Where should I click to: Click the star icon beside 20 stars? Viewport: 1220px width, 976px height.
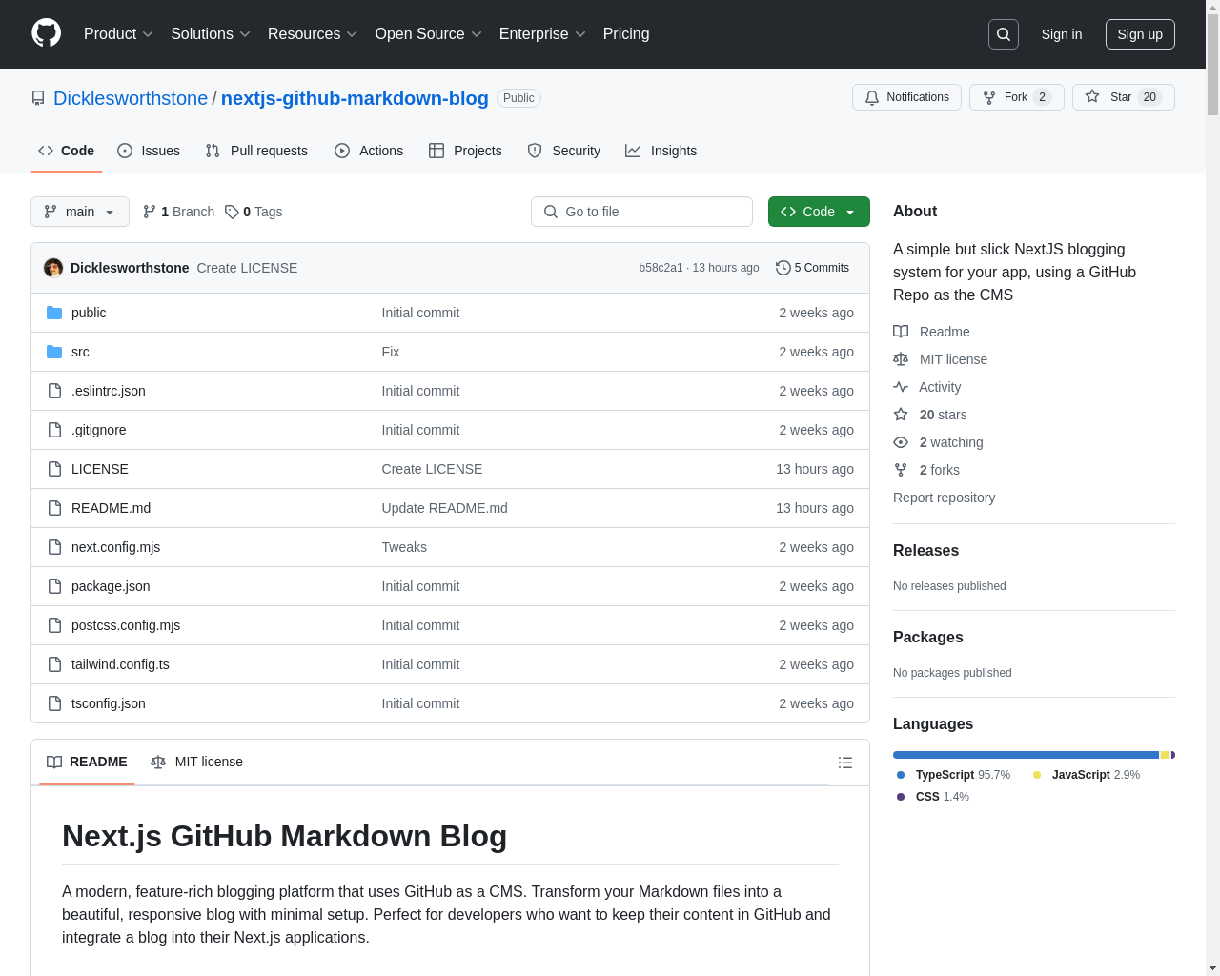tap(901, 415)
